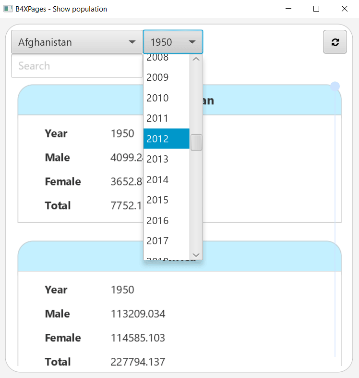Minimize the Show population window

[x=289, y=9]
